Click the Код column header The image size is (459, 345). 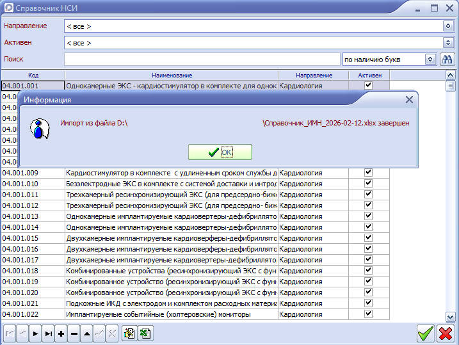[33, 76]
